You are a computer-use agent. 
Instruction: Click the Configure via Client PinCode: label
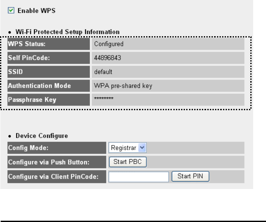pyautogui.click(x=57, y=177)
